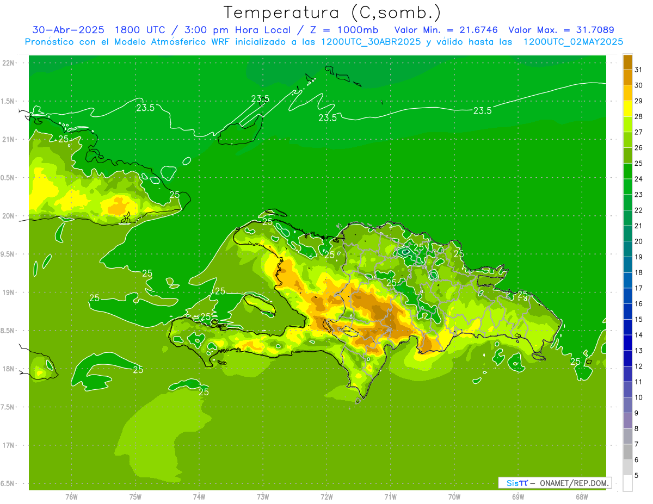Click the colorbar legend number 28
653x504 pixels.
tap(639, 116)
